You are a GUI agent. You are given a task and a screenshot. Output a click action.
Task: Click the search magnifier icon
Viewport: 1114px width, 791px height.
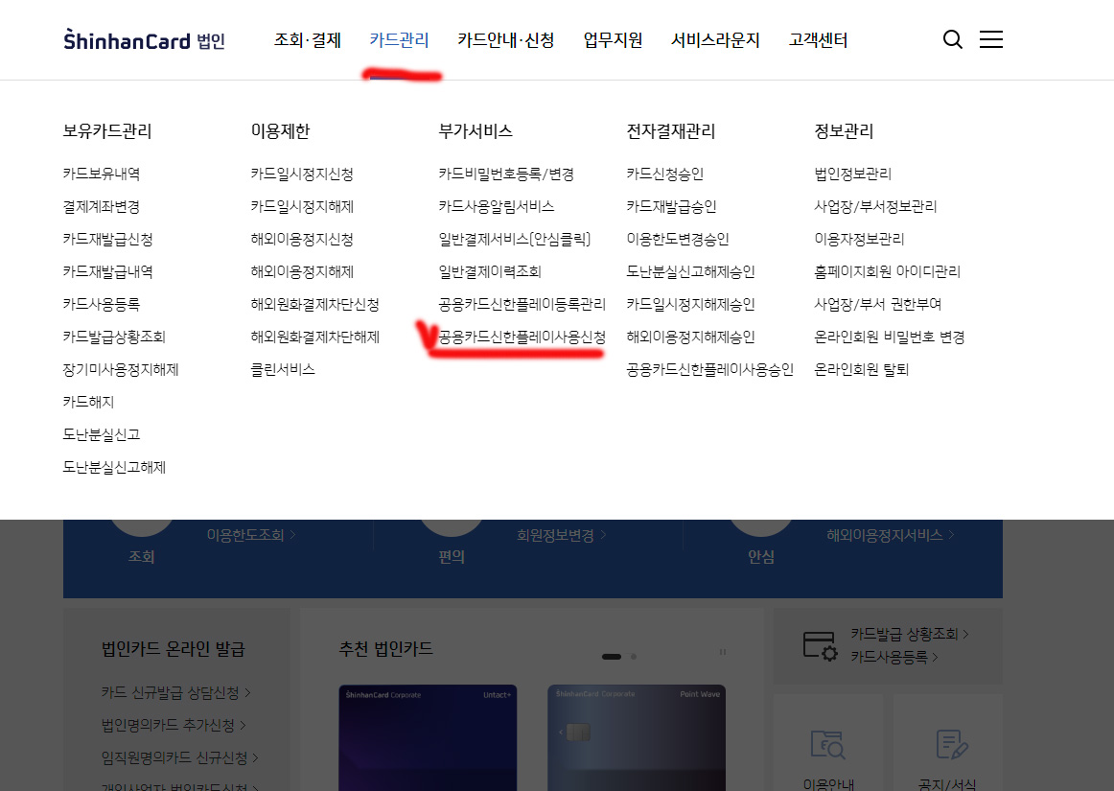[953, 40]
